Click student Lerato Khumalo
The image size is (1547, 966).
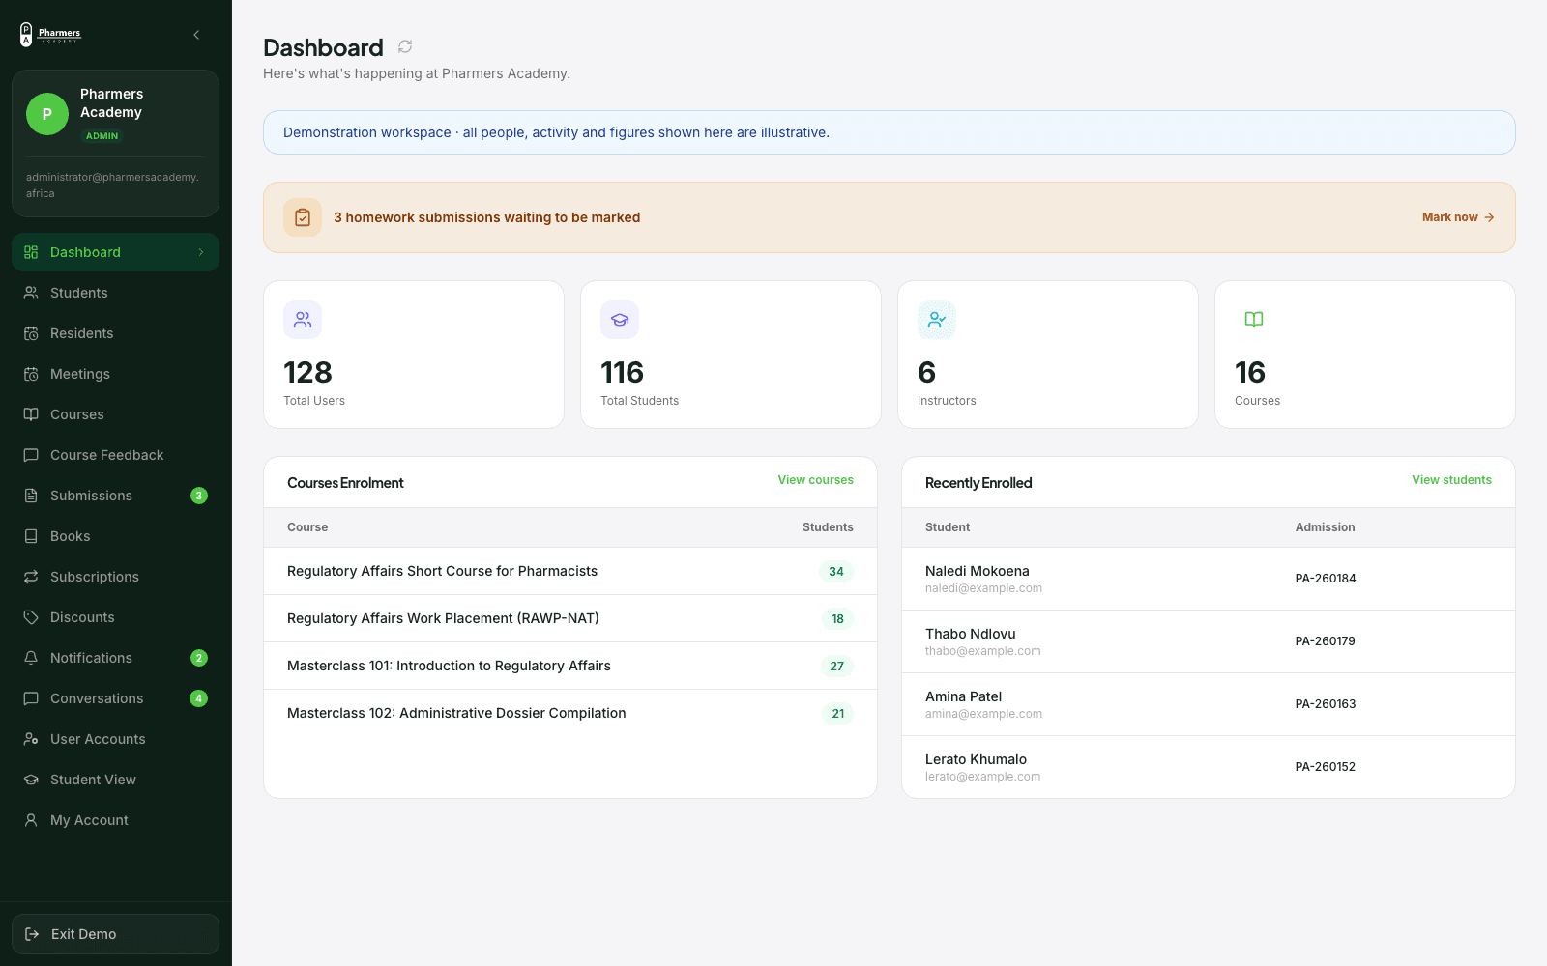(976, 759)
